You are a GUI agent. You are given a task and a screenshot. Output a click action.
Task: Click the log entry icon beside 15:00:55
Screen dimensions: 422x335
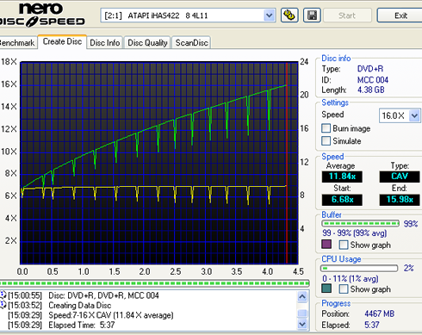point(3,295)
